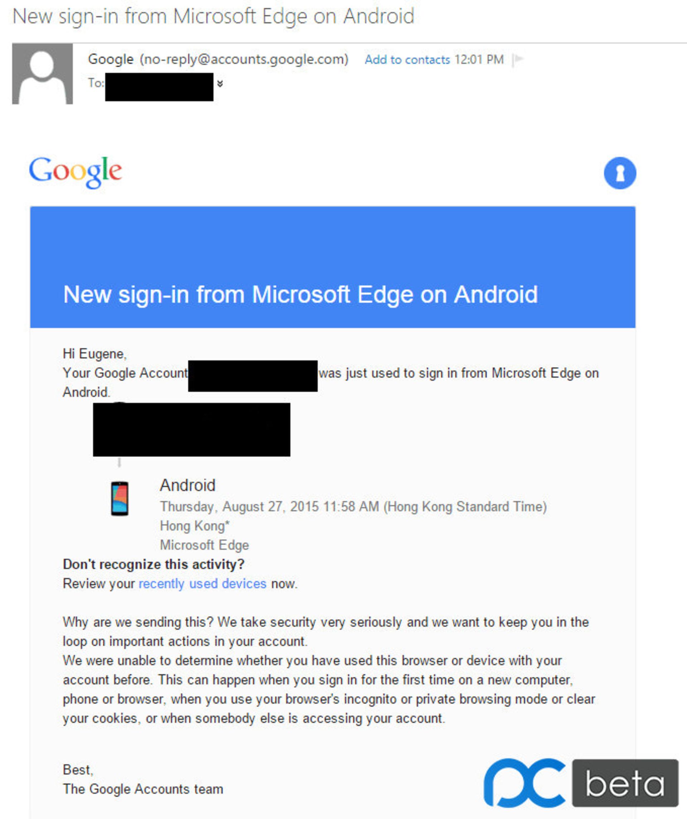This screenshot has height=819, width=687.
Task: Click the email subject line at top
Action: pos(213,16)
